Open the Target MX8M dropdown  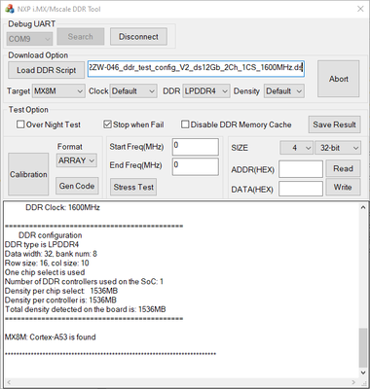[x=58, y=91]
